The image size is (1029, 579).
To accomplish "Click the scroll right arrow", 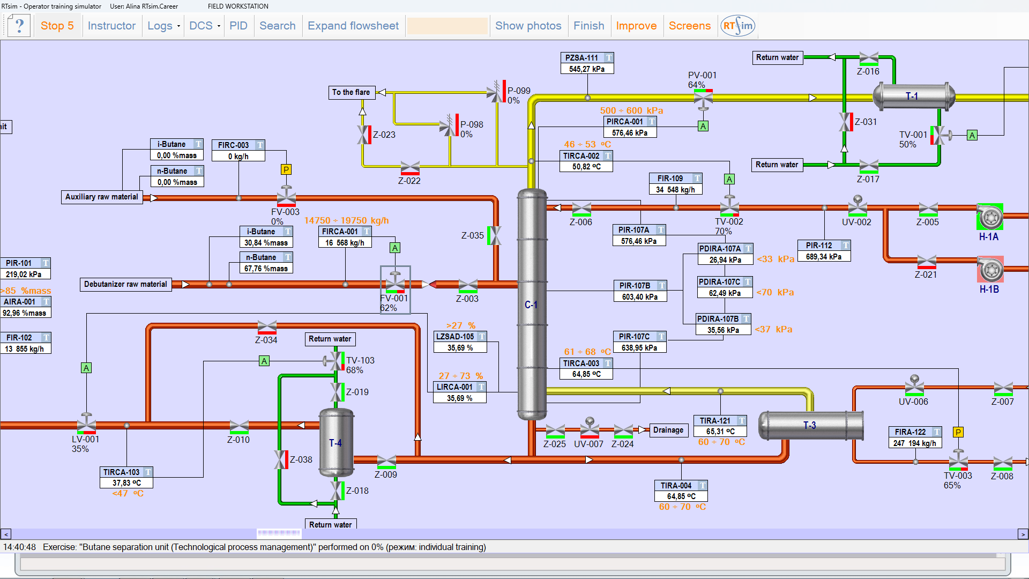I will click(1023, 534).
